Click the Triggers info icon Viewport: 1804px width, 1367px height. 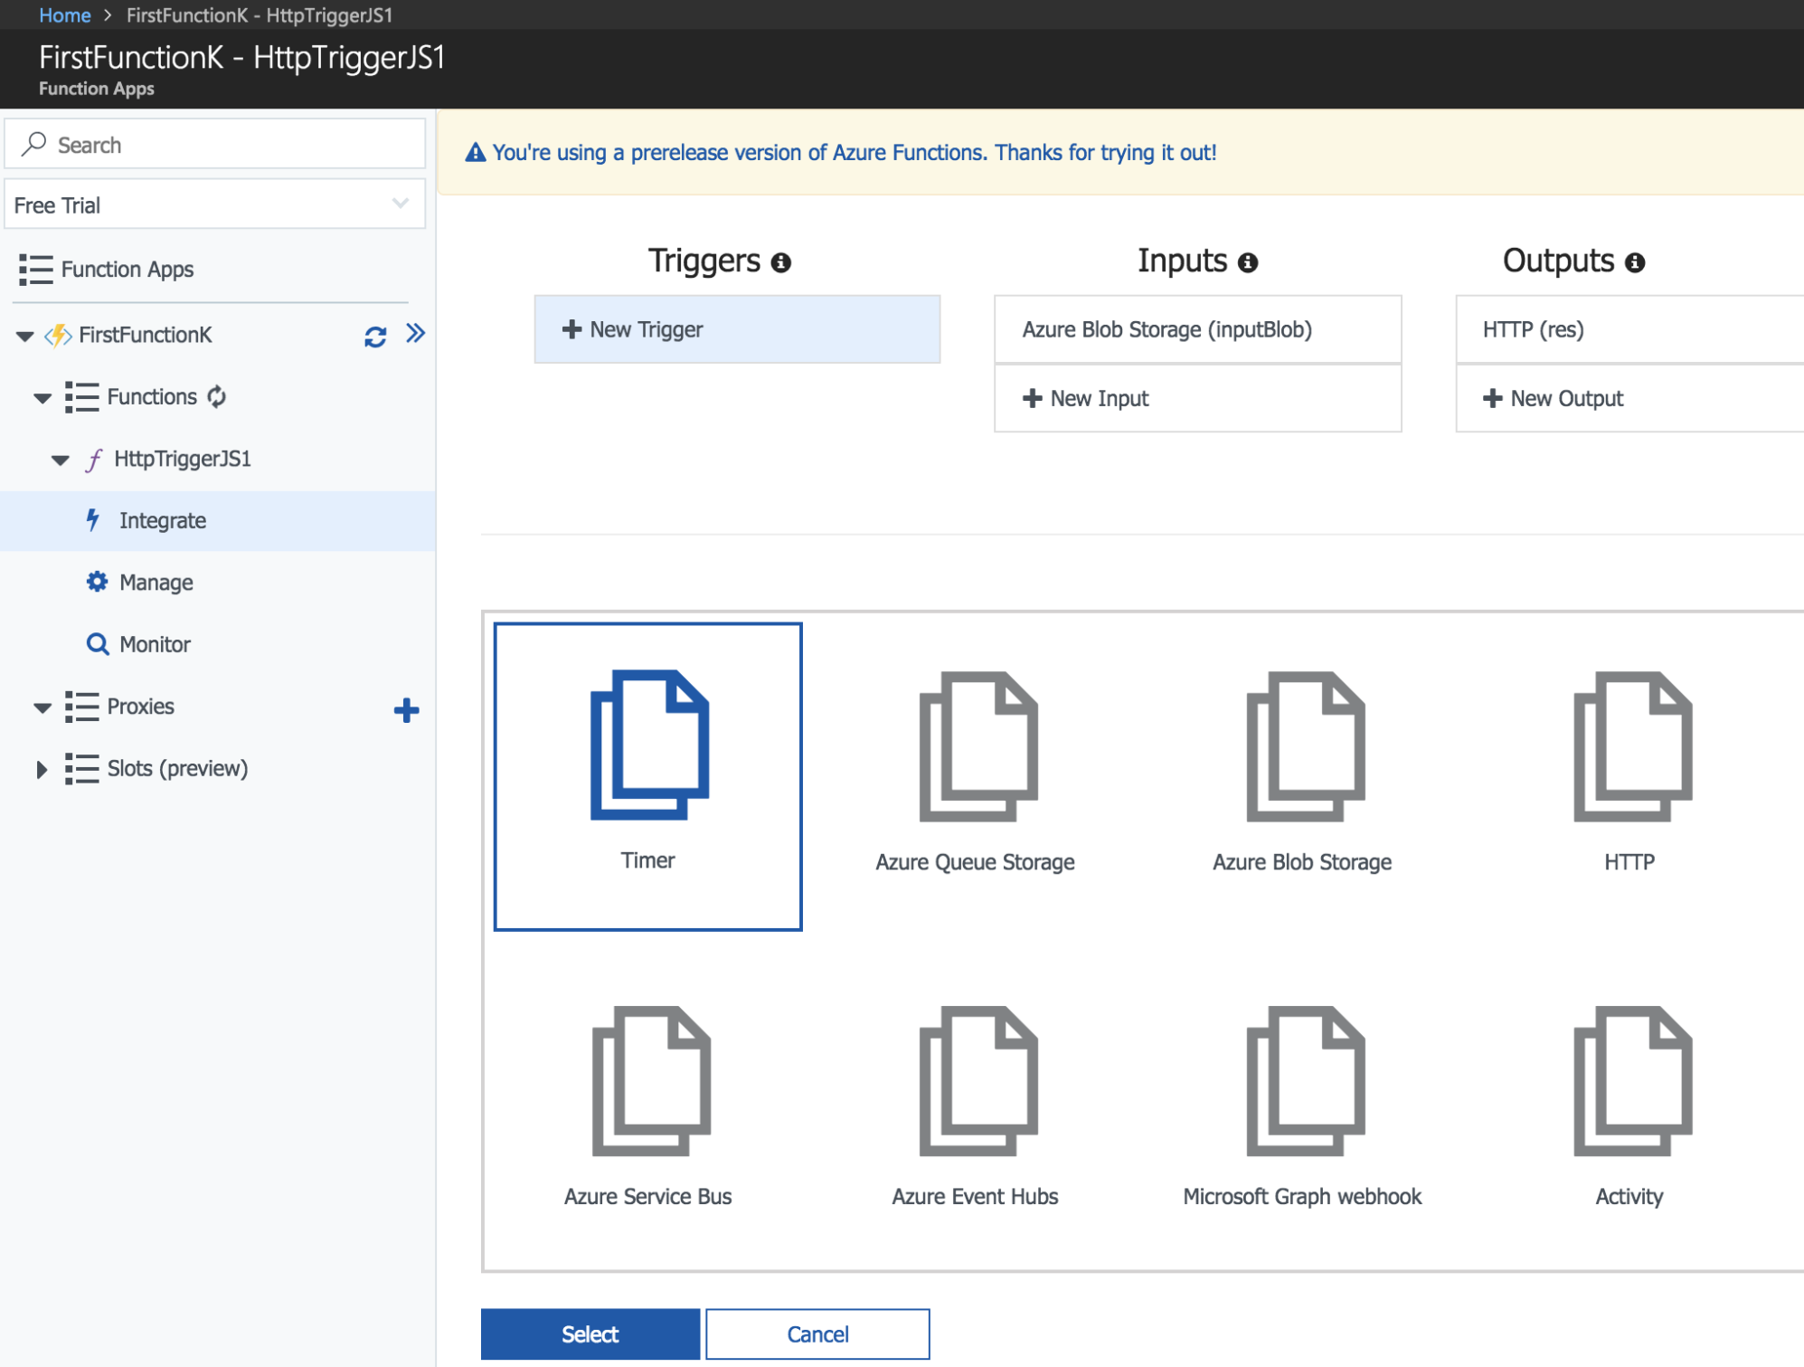781,262
